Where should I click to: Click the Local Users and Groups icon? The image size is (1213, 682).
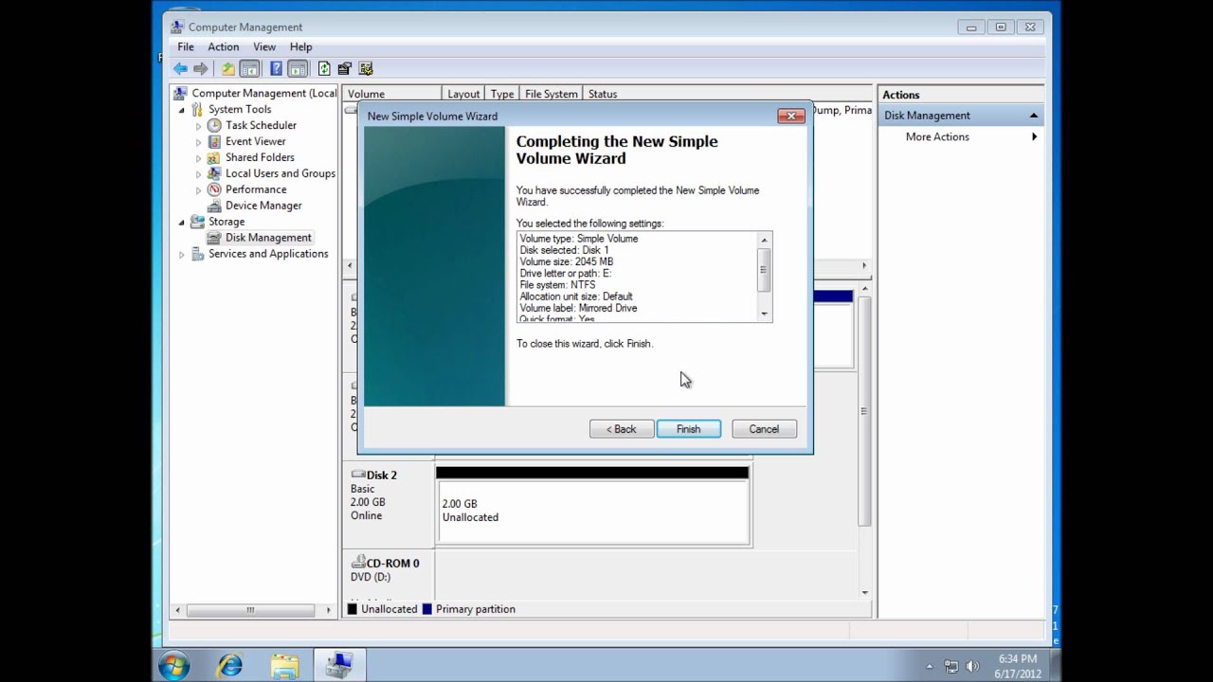point(214,173)
